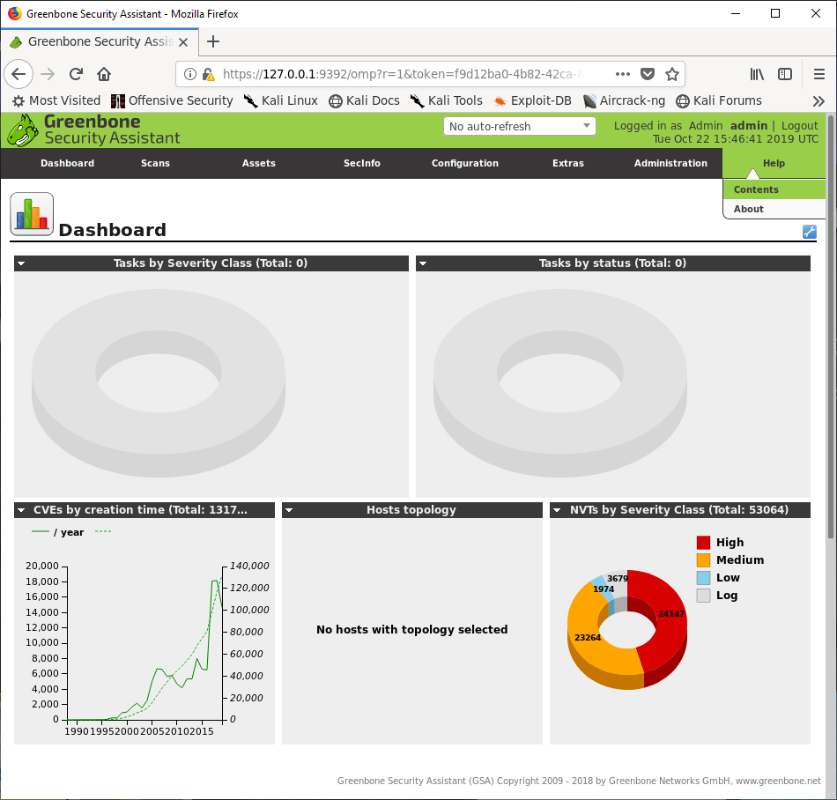Go back with the browser back arrow

click(x=19, y=74)
